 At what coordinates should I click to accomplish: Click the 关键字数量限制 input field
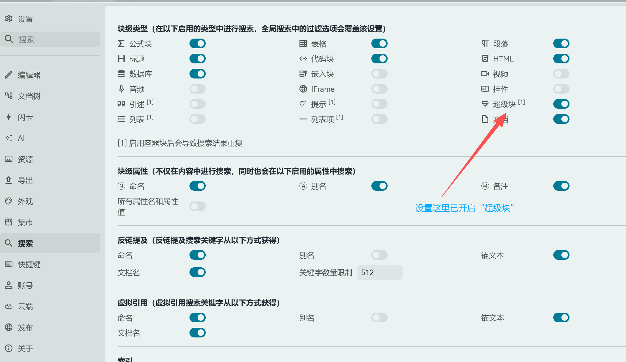pos(379,272)
